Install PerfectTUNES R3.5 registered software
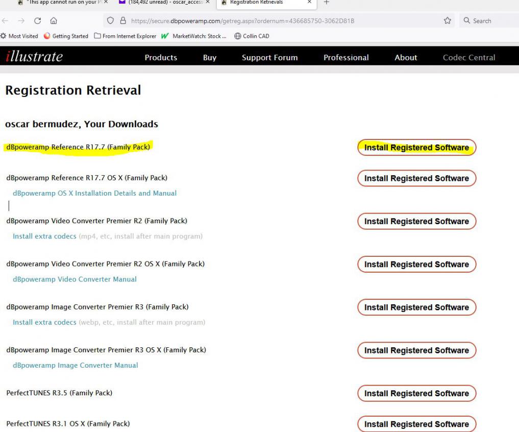Image resolution: width=519 pixels, height=432 pixels. tap(416, 393)
